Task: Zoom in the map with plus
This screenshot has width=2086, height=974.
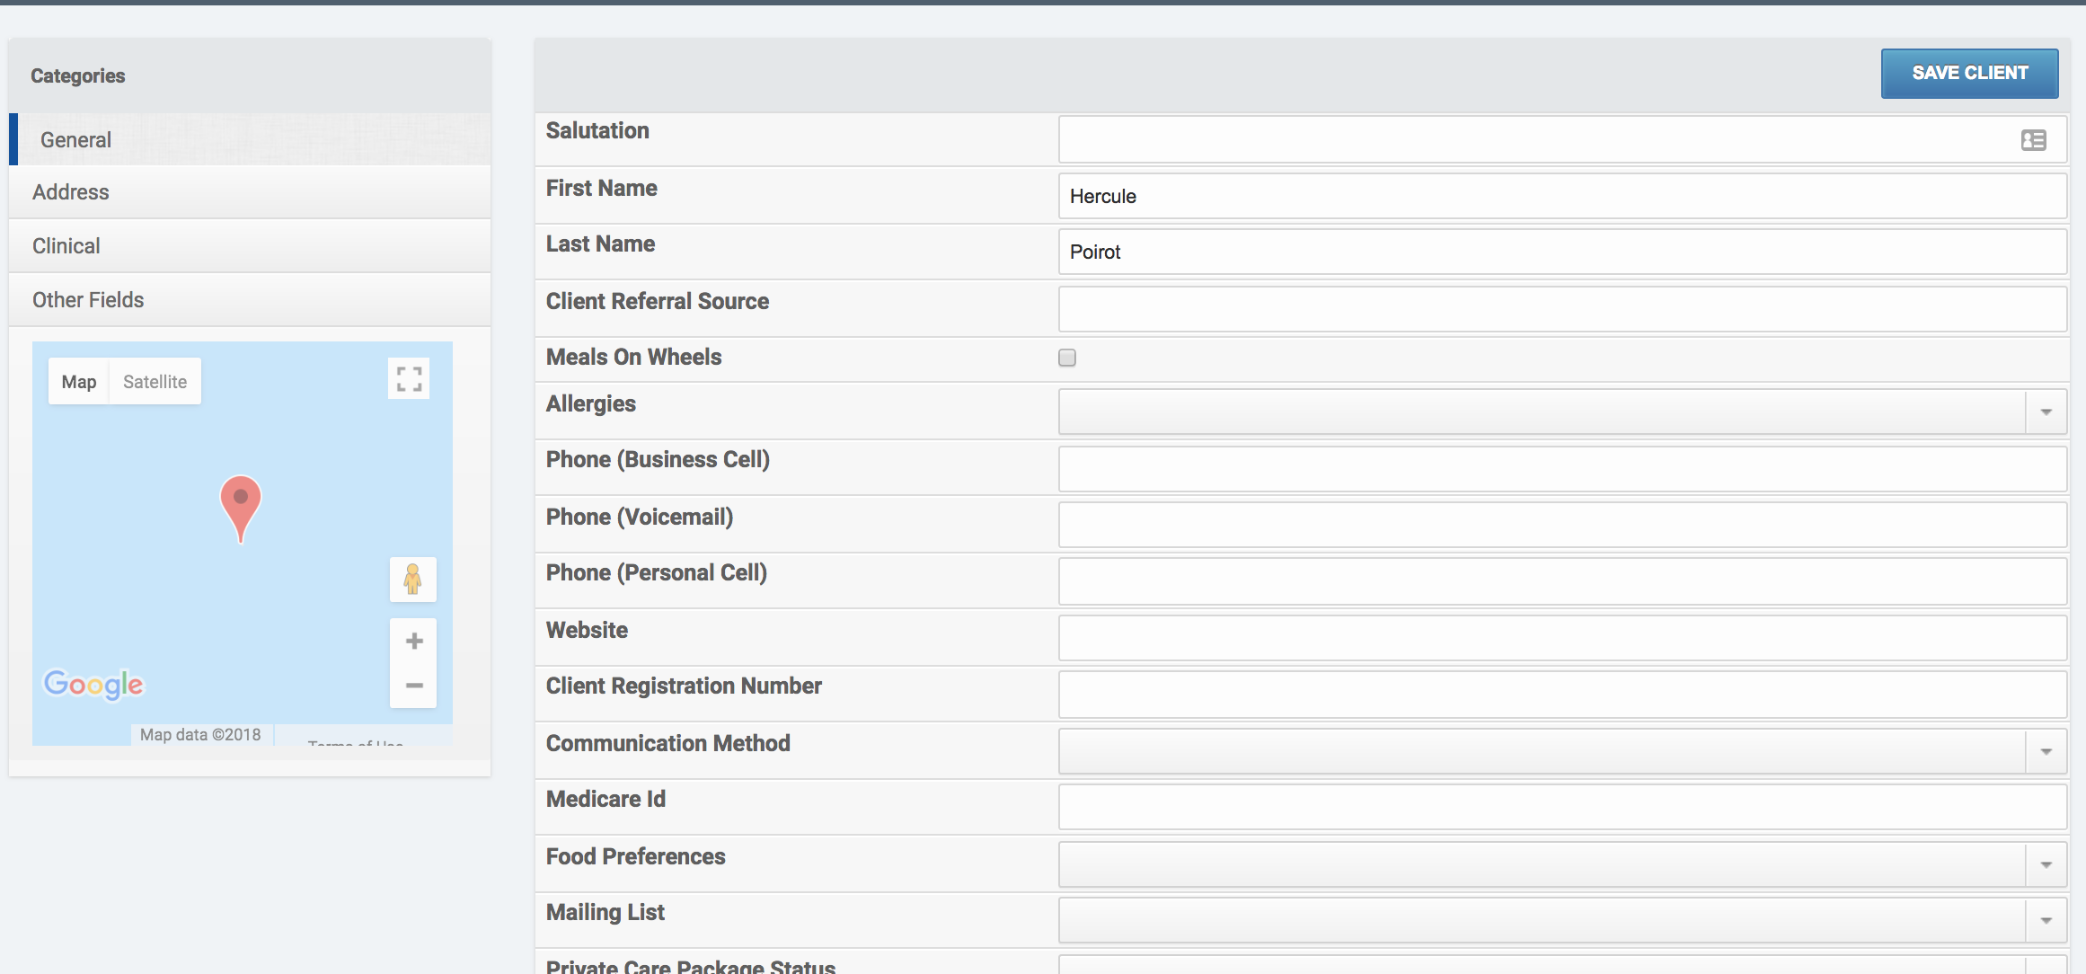Action: point(414,641)
